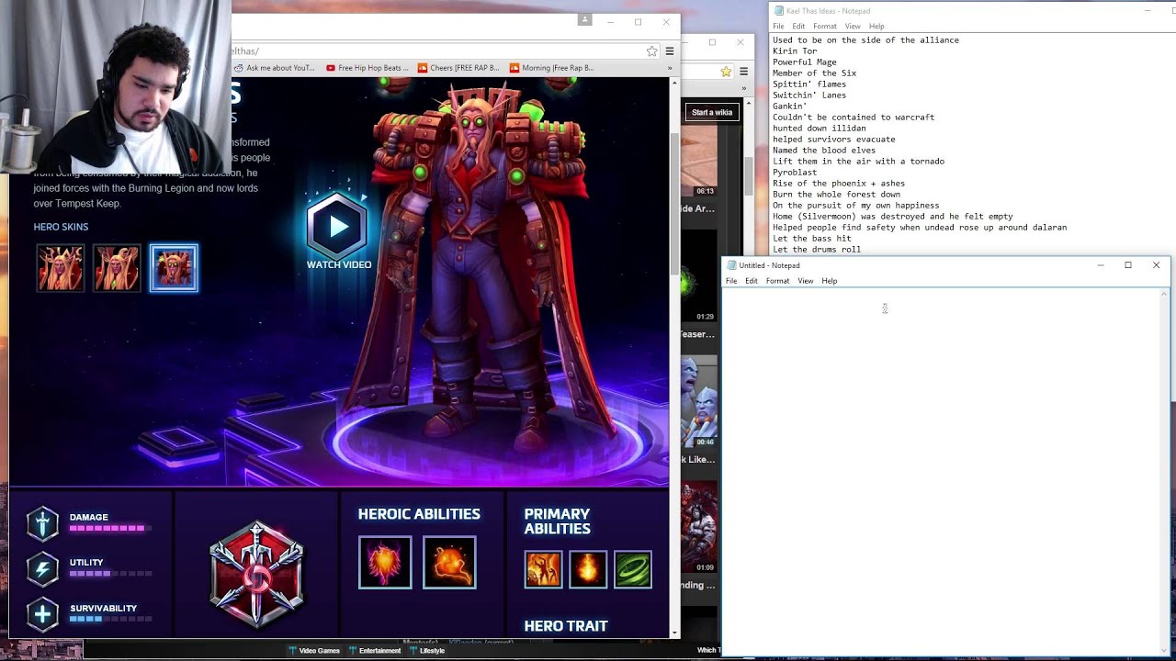Open 'Ask me about YouT...' bookmark
The height and width of the screenshot is (661, 1176).
pos(274,68)
